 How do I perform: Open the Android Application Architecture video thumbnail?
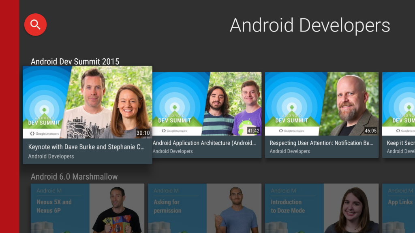[x=207, y=104]
